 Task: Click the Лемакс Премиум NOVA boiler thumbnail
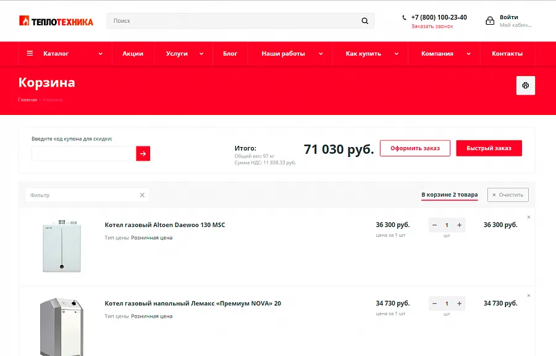click(x=62, y=327)
